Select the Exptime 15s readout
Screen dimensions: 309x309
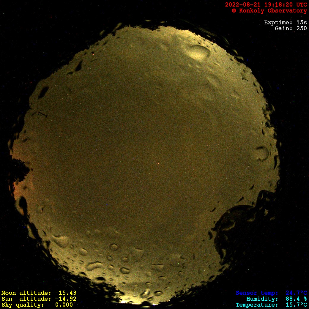tap(285, 23)
